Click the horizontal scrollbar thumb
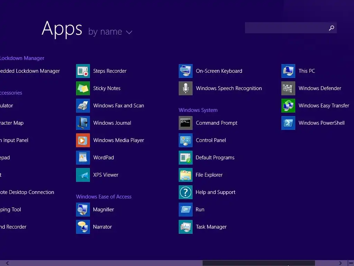This screenshot has height=266, width=354. point(259,263)
